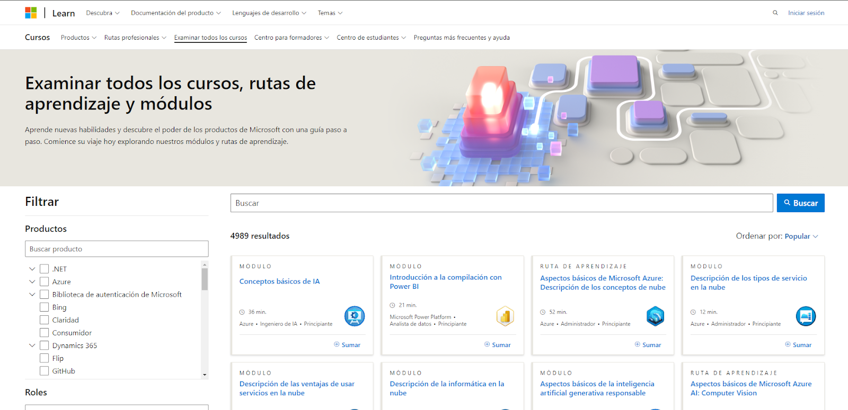Click the products list scrollbar thumb
The image size is (848, 410).
pos(205,279)
